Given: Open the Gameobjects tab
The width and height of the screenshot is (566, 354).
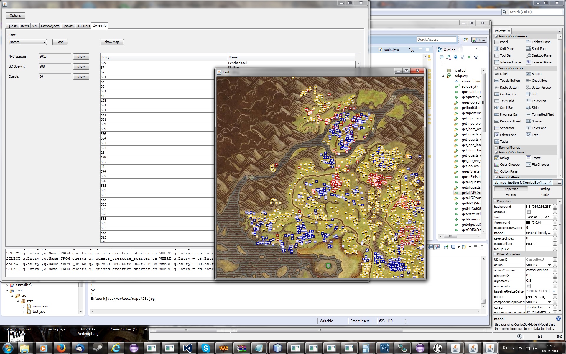Looking at the screenshot, I should pyautogui.click(x=50, y=26).
